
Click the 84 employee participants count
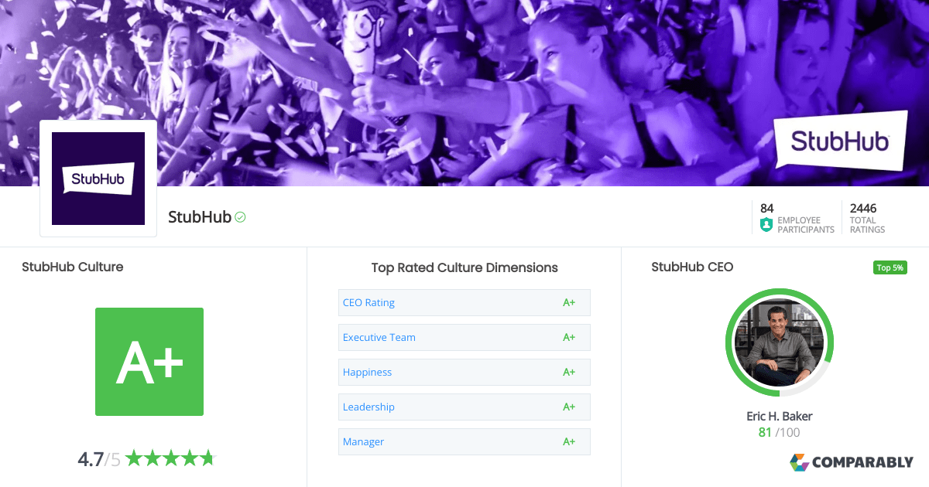click(767, 208)
